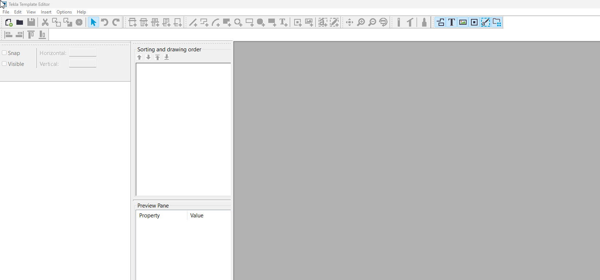Click the Horizontal input field

[x=83, y=53]
